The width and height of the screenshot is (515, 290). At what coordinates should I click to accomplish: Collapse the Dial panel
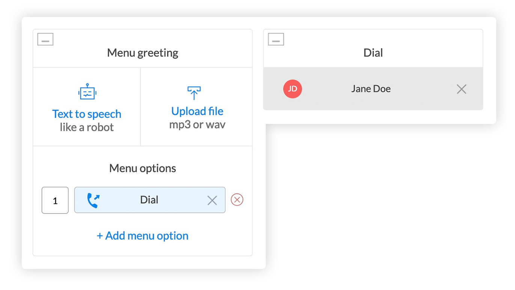[276, 39]
